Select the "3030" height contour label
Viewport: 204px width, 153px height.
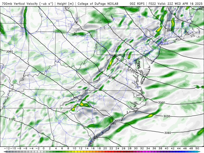167,116
